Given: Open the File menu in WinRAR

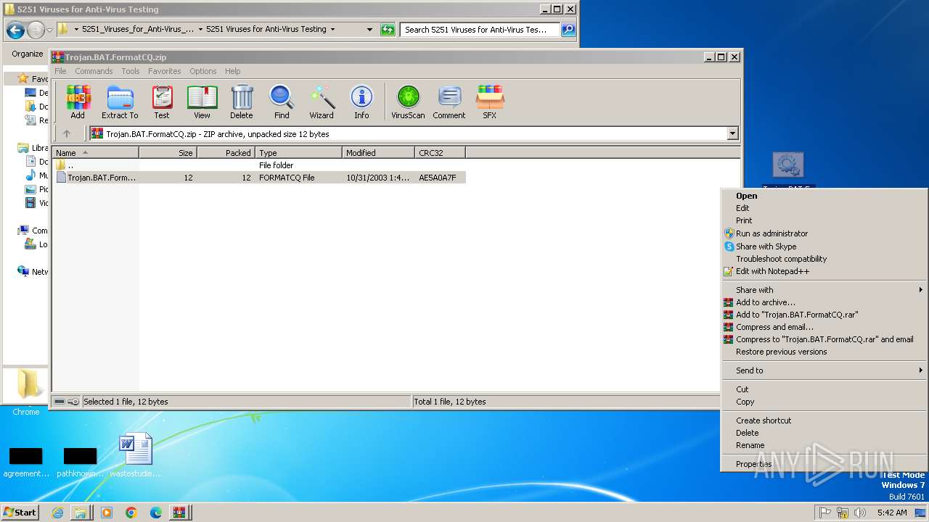Looking at the screenshot, I should (x=60, y=71).
